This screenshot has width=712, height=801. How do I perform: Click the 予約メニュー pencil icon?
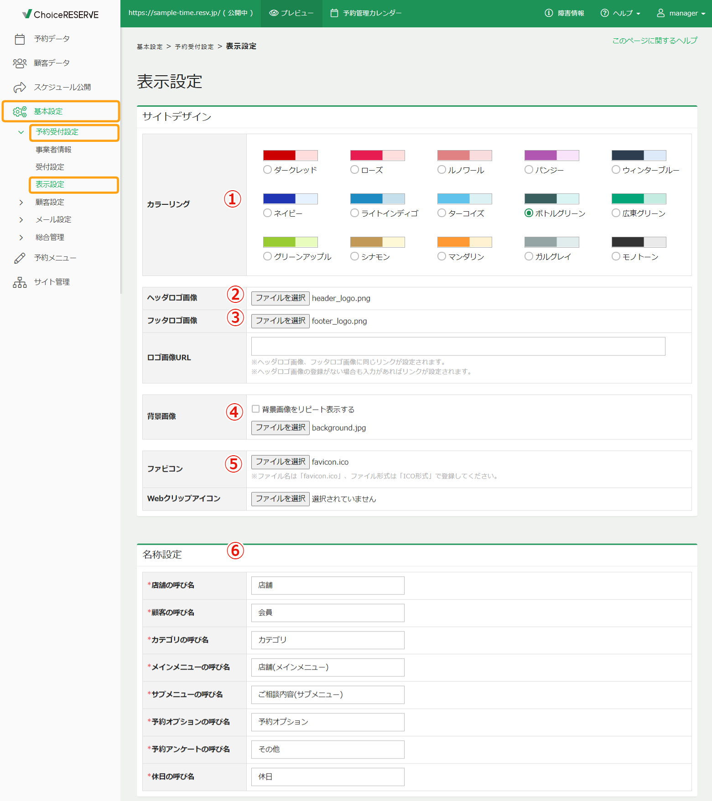[x=20, y=258]
